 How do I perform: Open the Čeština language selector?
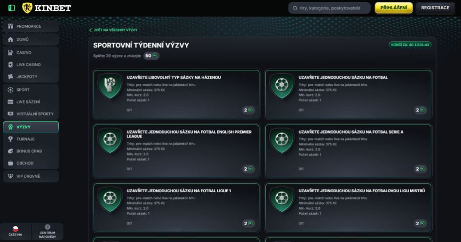(15, 231)
